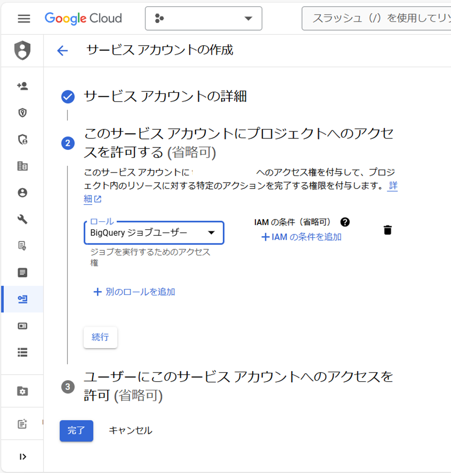Click the IAM shield product icon
451x473 pixels.
22,50
